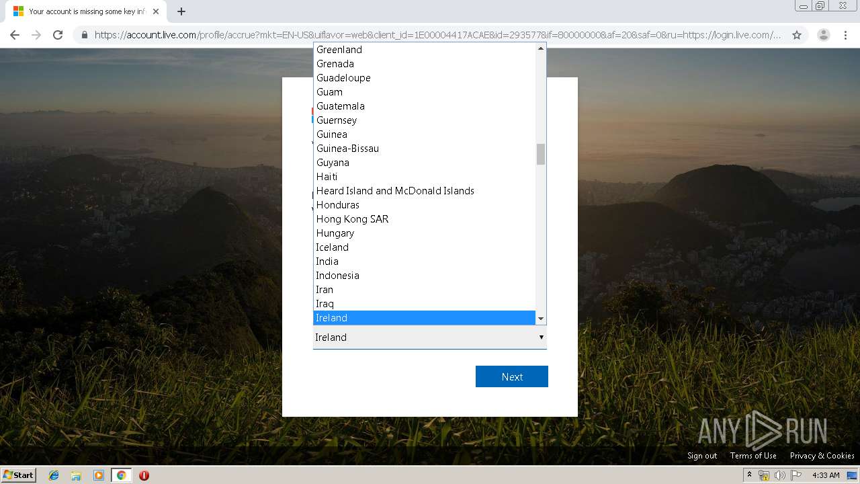Bookmark this page with star

797,35
